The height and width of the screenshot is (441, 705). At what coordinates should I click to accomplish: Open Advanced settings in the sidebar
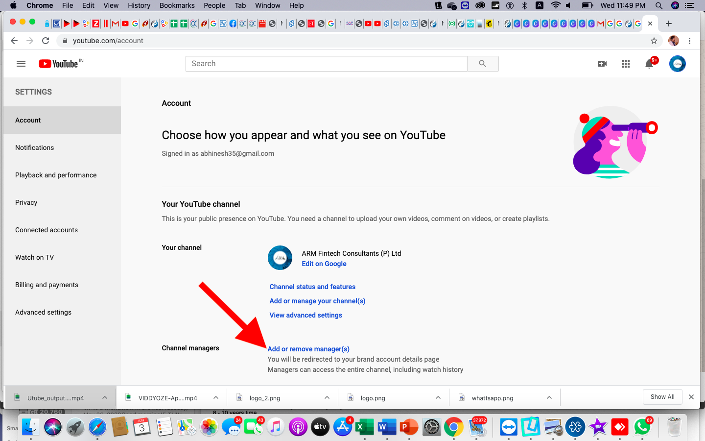(62, 312)
